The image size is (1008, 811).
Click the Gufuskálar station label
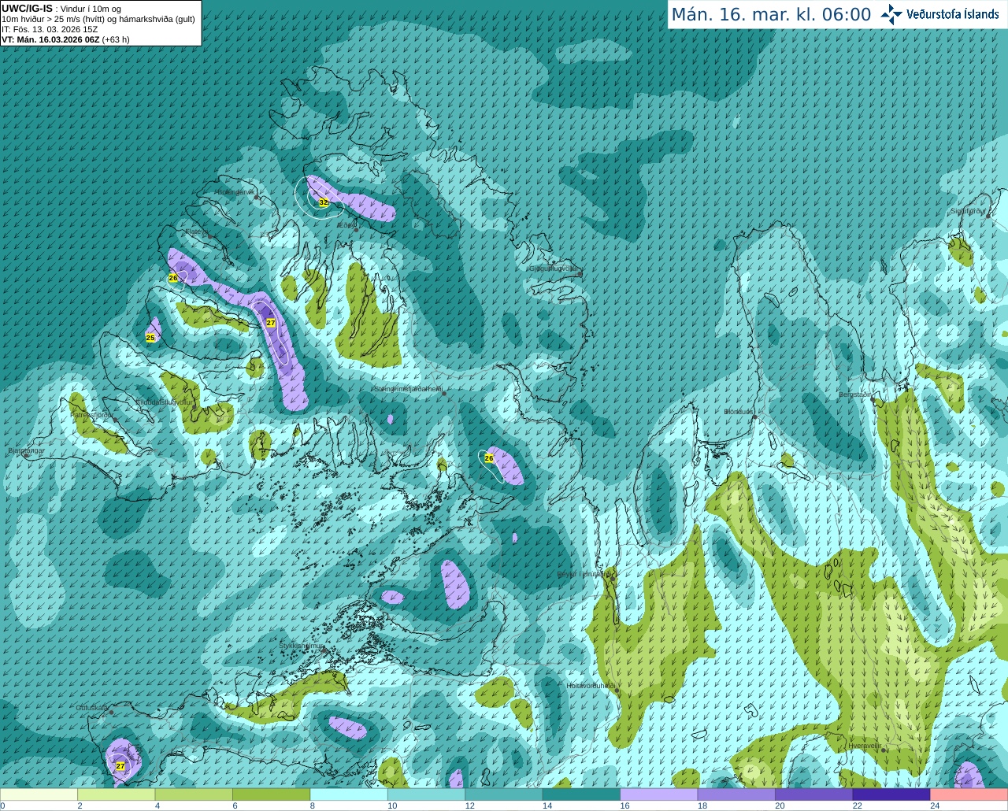point(92,708)
